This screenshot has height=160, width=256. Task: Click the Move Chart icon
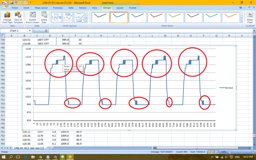(250, 17)
